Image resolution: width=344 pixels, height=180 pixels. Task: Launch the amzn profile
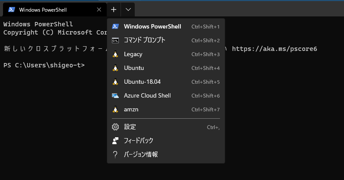tap(166, 109)
